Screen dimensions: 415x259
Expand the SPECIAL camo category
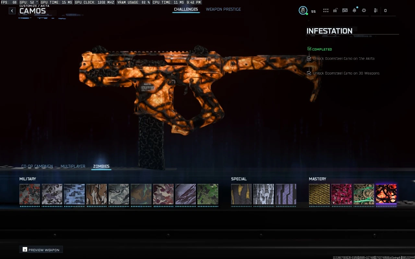[239, 179]
